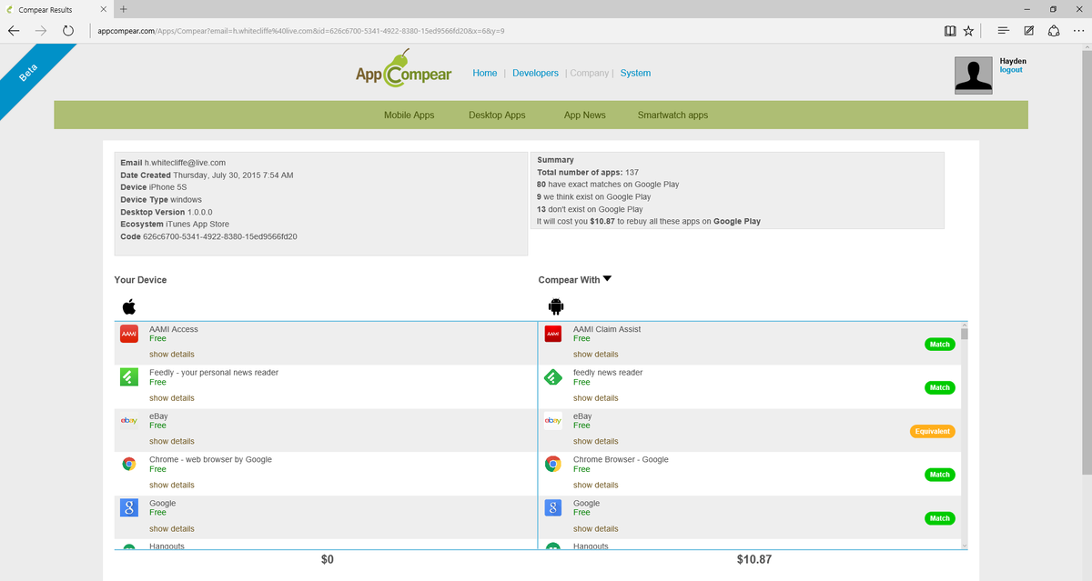Click the AAMI Access app icon
Image resolution: width=1092 pixels, height=581 pixels.
[x=129, y=335]
